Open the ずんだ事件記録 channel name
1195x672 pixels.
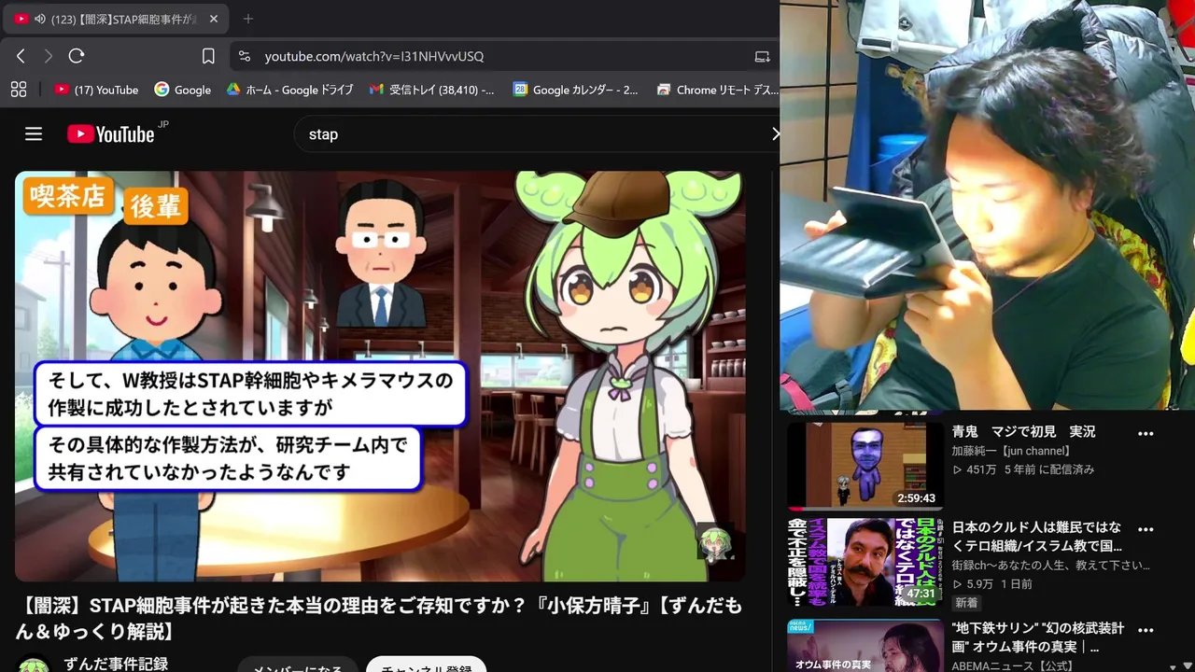click(x=116, y=664)
